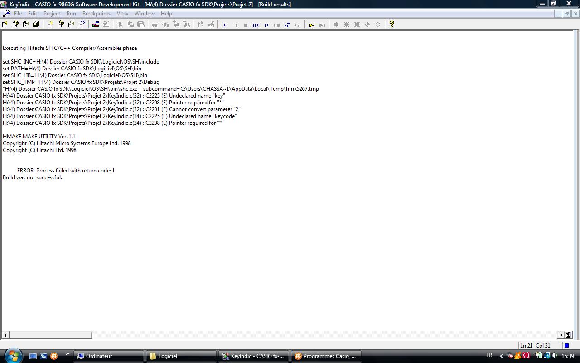Click the Build project brick icon
This screenshot has width=580, height=363.
[x=96, y=25]
